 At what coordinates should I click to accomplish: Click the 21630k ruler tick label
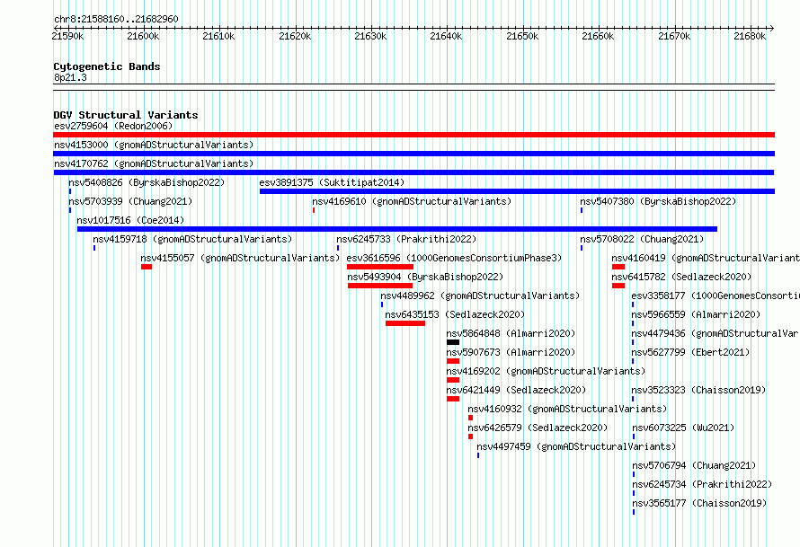click(x=370, y=36)
